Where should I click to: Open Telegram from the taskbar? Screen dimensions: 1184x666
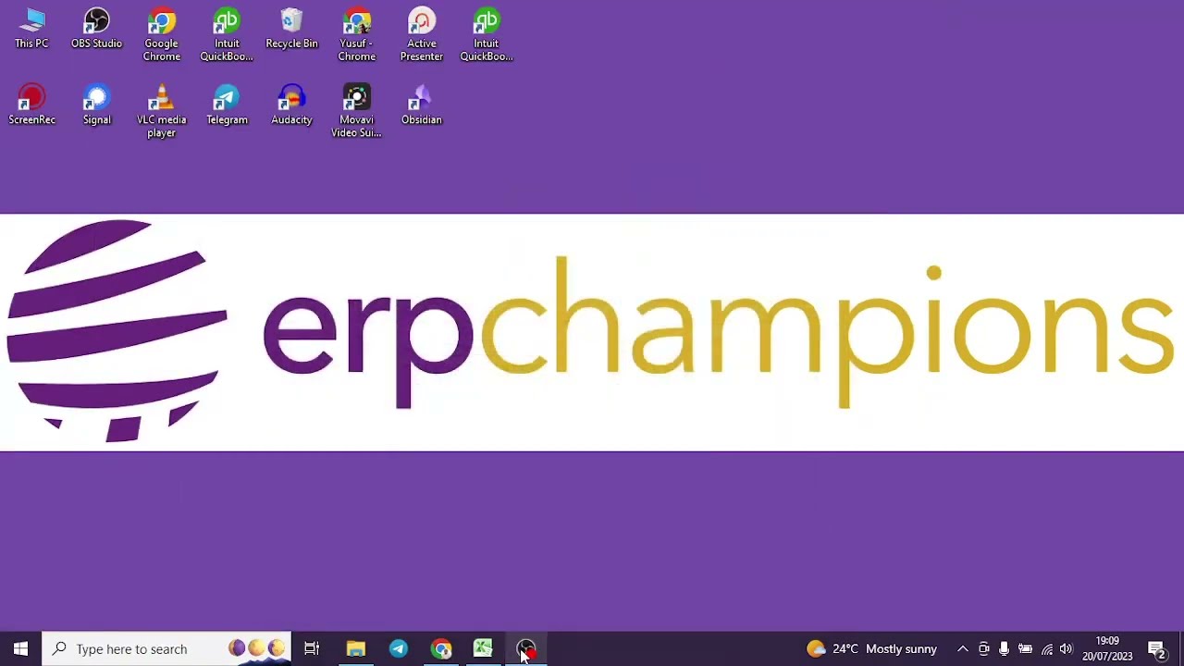398,648
